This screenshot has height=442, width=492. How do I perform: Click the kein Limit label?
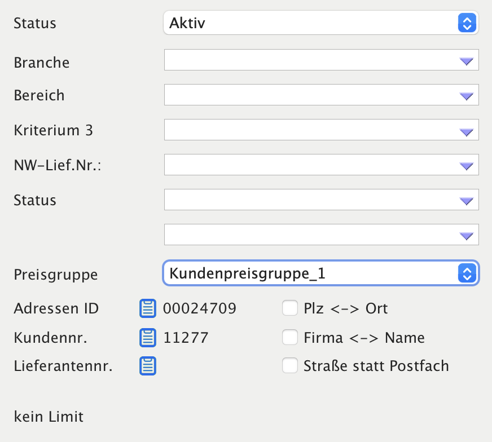click(49, 417)
